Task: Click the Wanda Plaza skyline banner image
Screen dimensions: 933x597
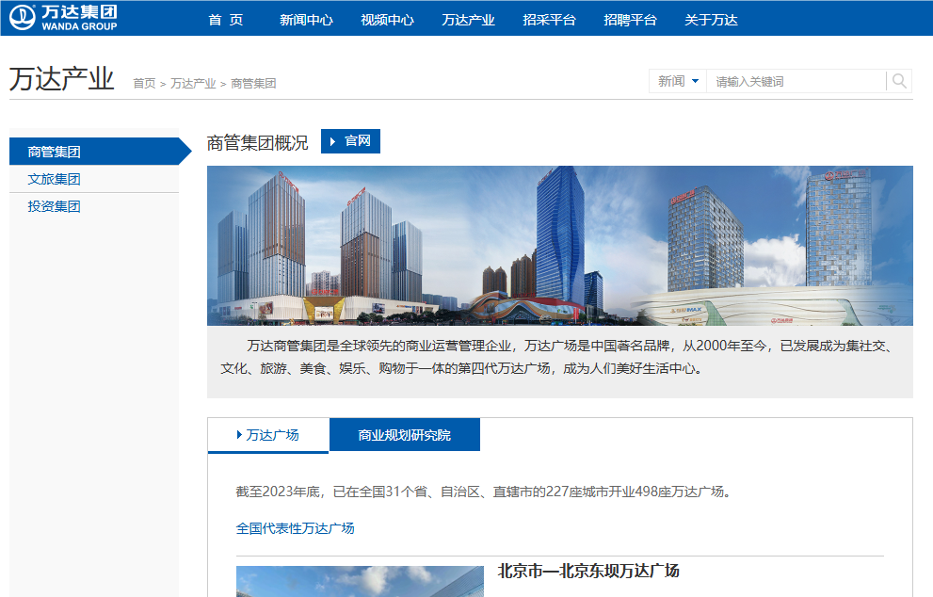Action: (559, 245)
